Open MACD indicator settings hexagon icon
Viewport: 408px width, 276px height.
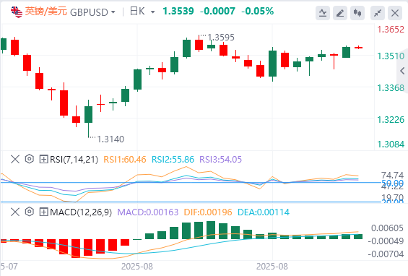point(30,212)
